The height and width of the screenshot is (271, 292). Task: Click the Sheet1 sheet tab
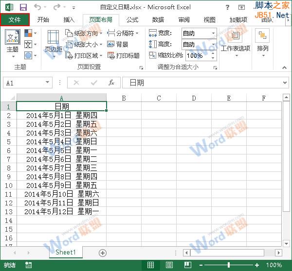(66, 253)
